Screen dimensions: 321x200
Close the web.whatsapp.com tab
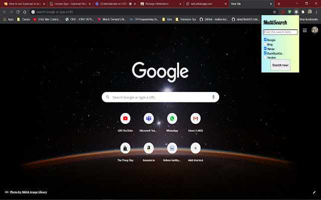click(225, 4)
